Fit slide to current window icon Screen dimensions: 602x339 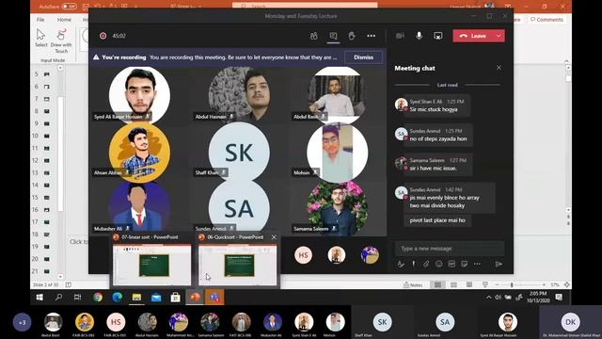(566, 284)
